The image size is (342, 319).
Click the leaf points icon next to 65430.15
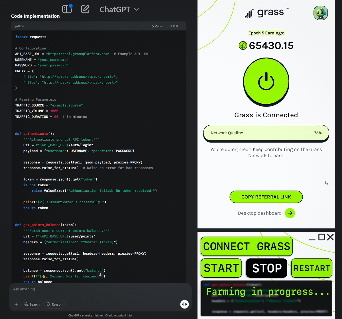[243, 46]
